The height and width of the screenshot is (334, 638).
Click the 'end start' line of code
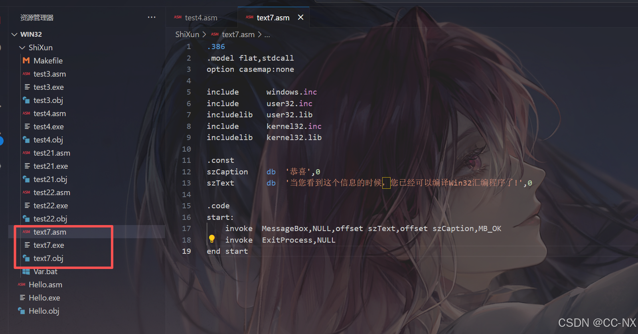pyautogui.click(x=227, y=251)
